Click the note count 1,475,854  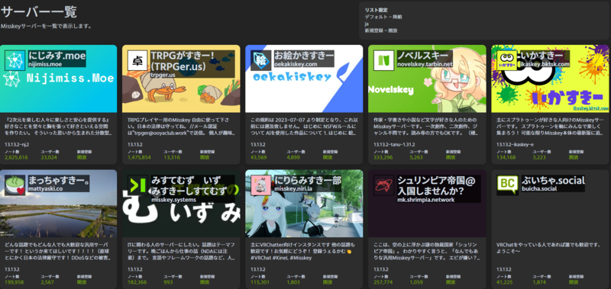[x=139, y=158]
